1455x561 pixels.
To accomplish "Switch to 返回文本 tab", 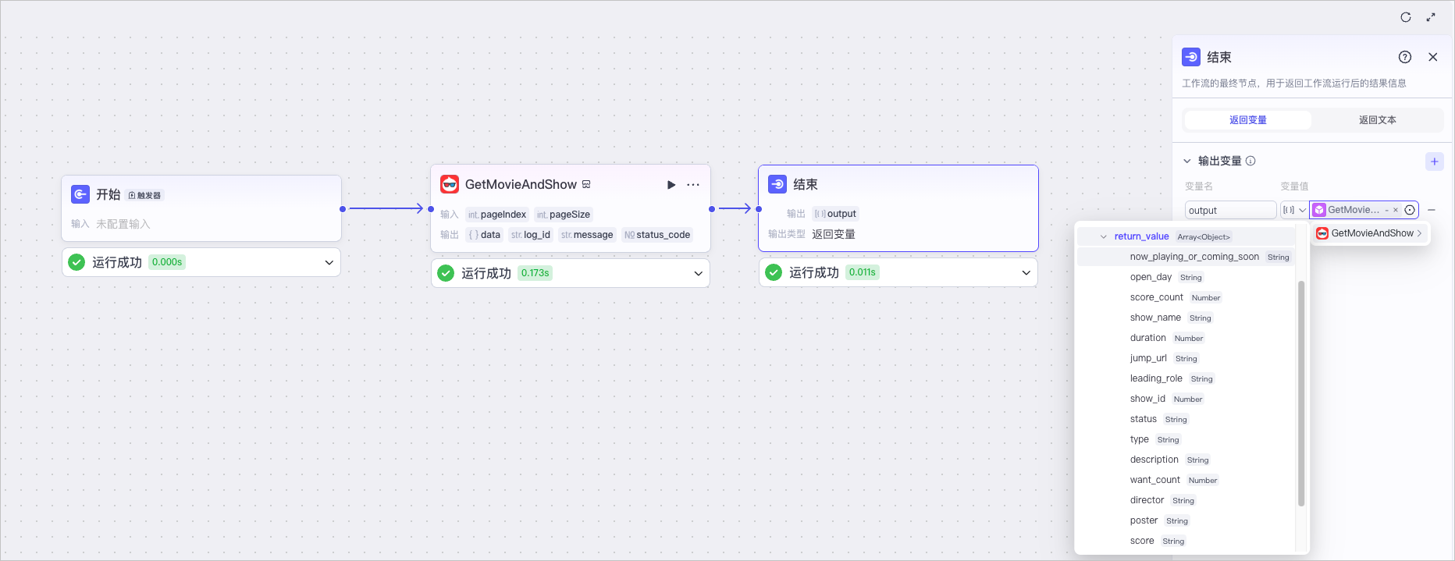I will pyautogui.click(x=1378, y=120).
